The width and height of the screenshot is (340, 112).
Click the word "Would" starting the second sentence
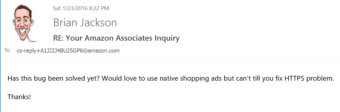[x=110, y=79]
